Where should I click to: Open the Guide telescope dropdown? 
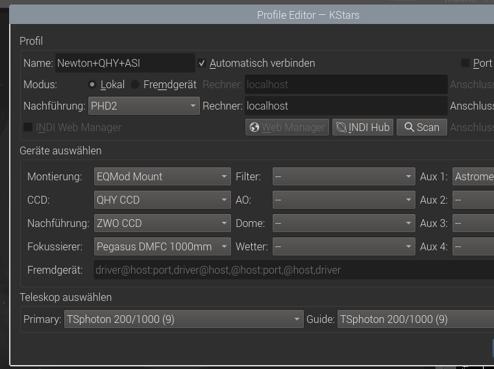click(416, 319)
